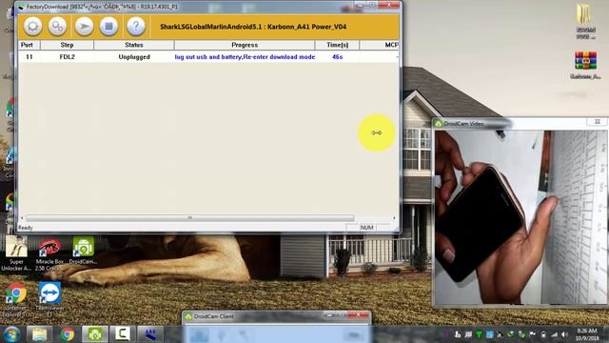
Task: Open Chrome from the taskbar
Action: (x=68, y=334)
